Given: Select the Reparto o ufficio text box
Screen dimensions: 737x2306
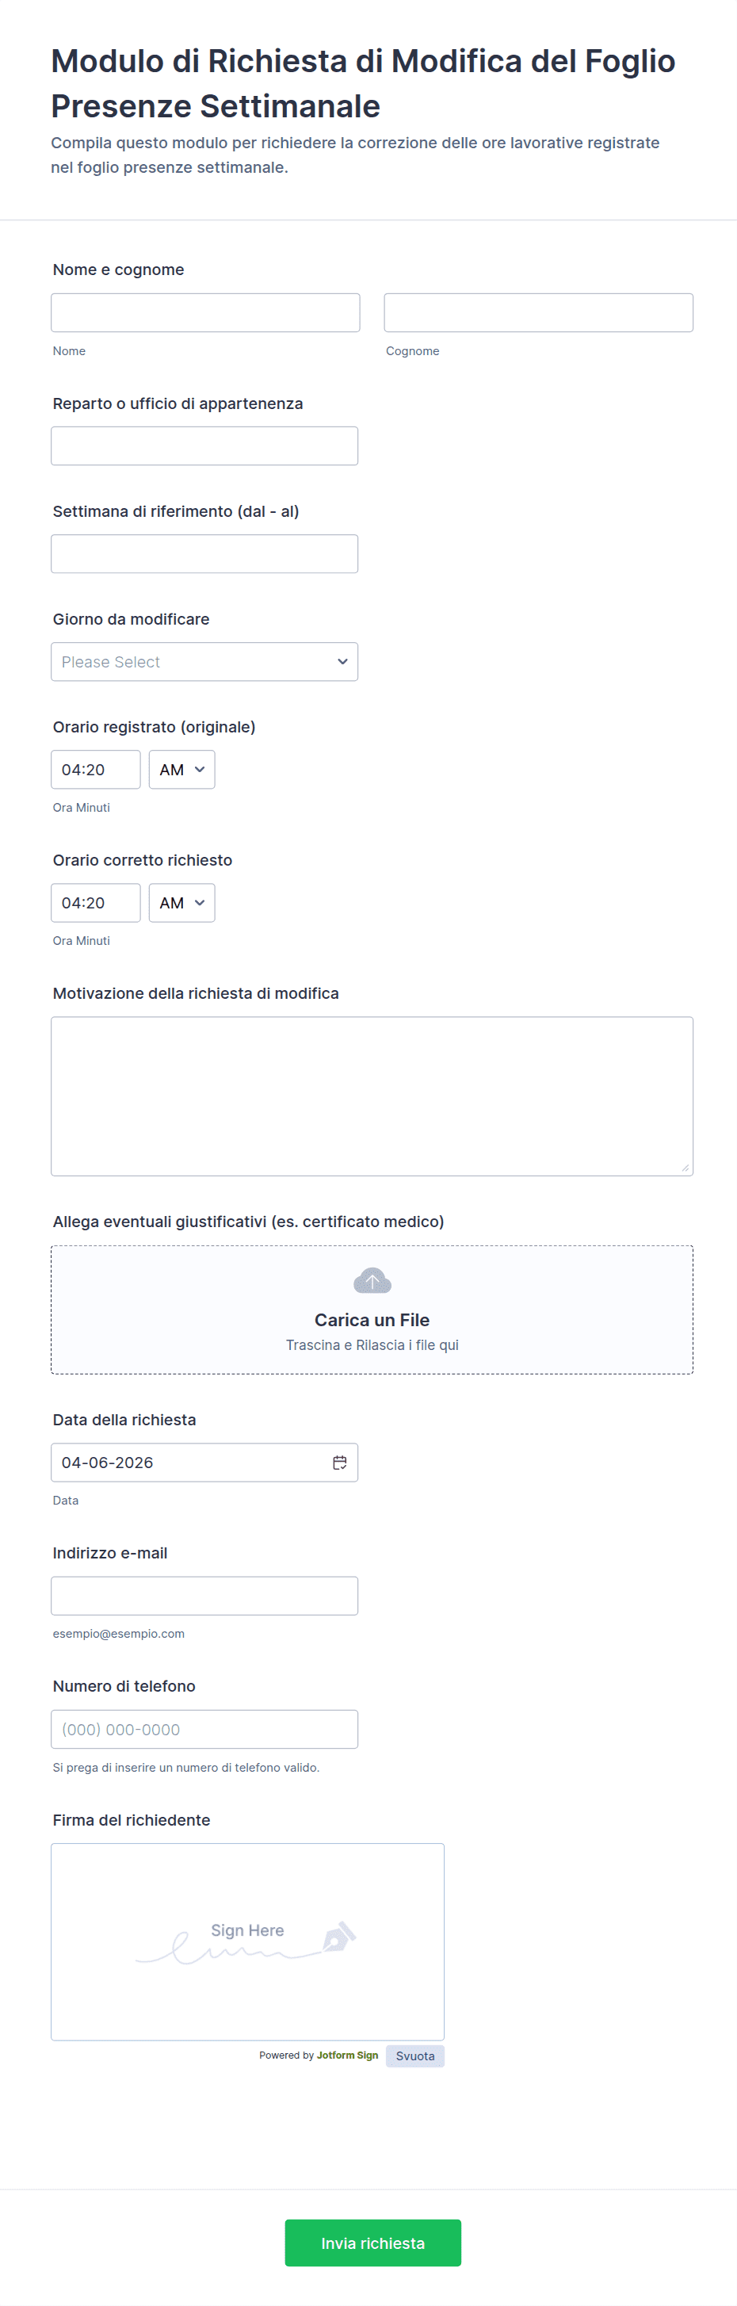Looking at the screenshot, I should point(204,446).
